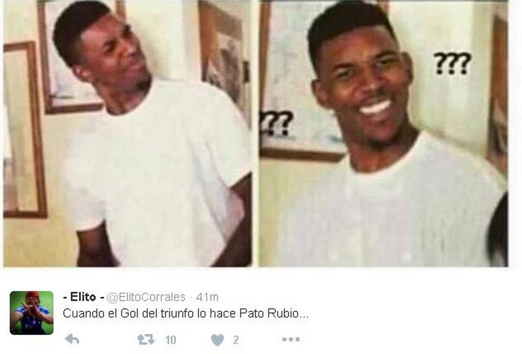Open the Elito profile avatar picture
Screen dimensions: 522x354
click(32, 313)
